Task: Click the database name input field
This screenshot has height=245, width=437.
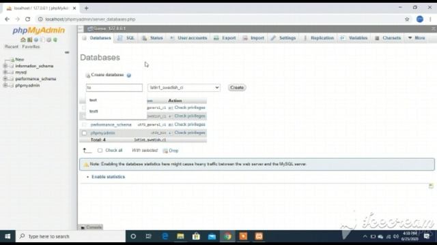Action: tap(114, 88)
